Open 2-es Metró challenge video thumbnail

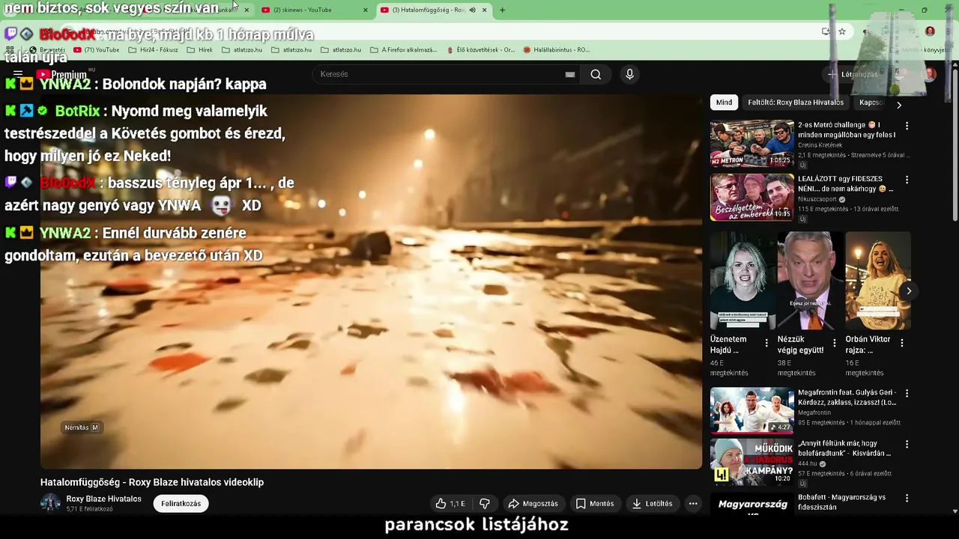tap(751, 144)
